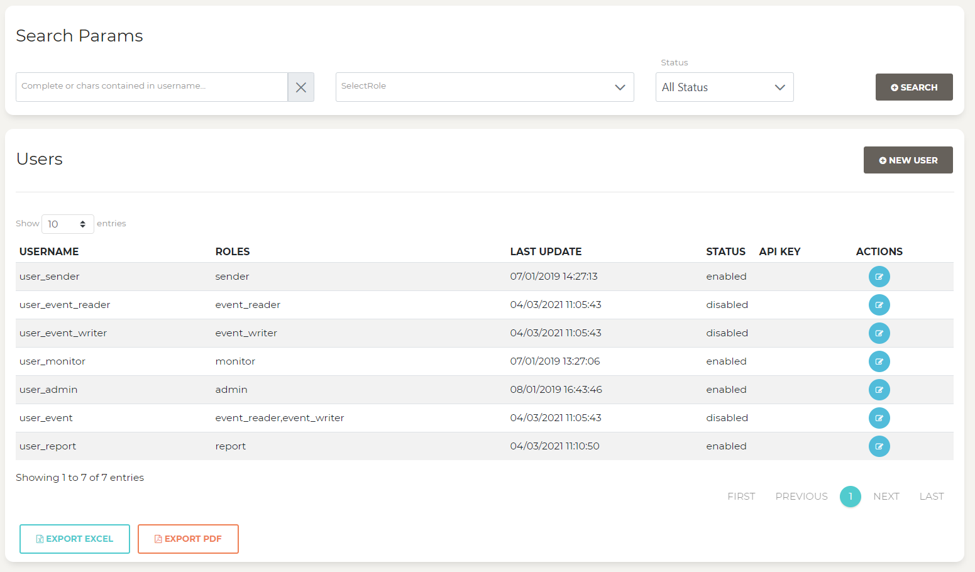The height and width of the screenshot is (572, 975).
Task: Open the All Status dropdown
Action: (724, 87)
